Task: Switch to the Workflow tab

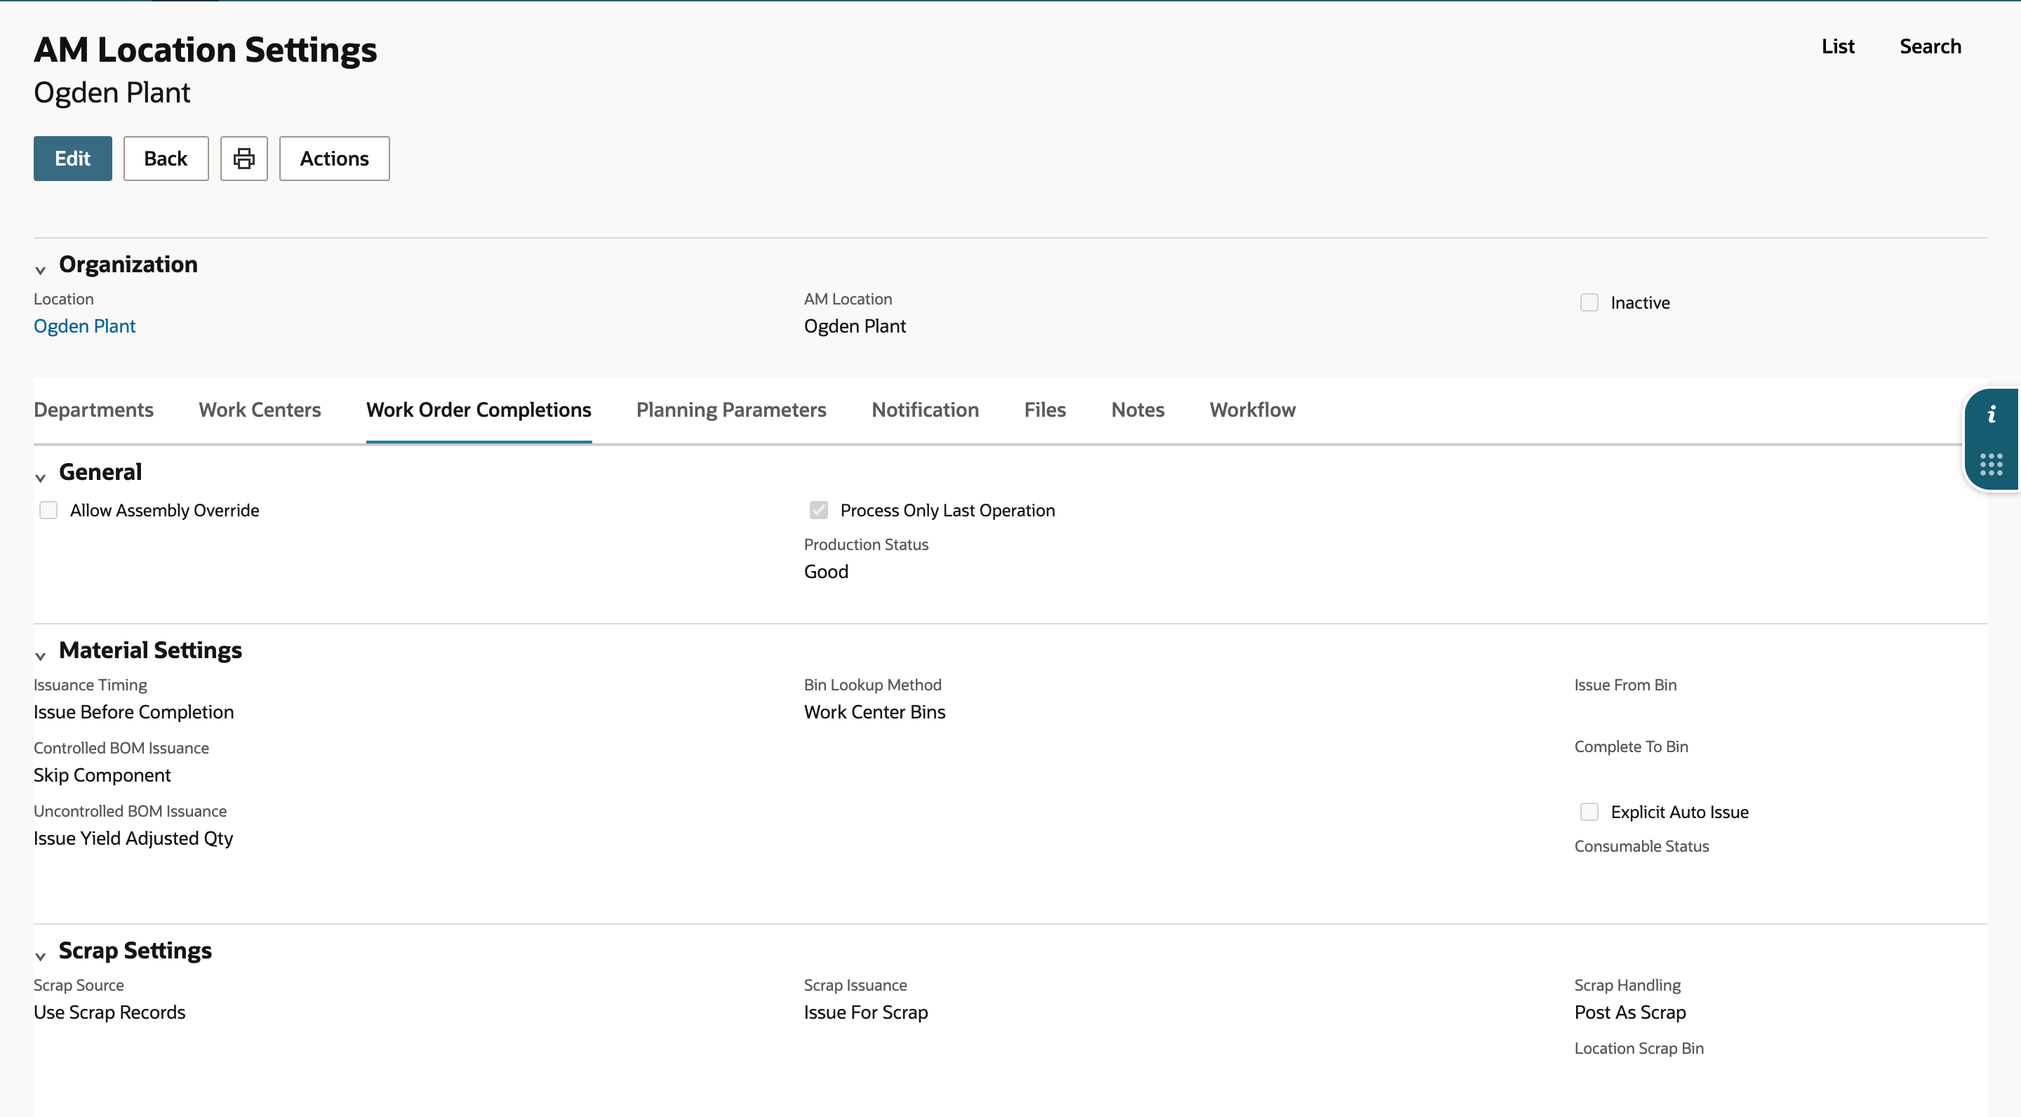Action: coord(1253,410)
